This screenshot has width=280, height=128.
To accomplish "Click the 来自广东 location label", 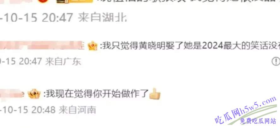I will tap(63, 62).
